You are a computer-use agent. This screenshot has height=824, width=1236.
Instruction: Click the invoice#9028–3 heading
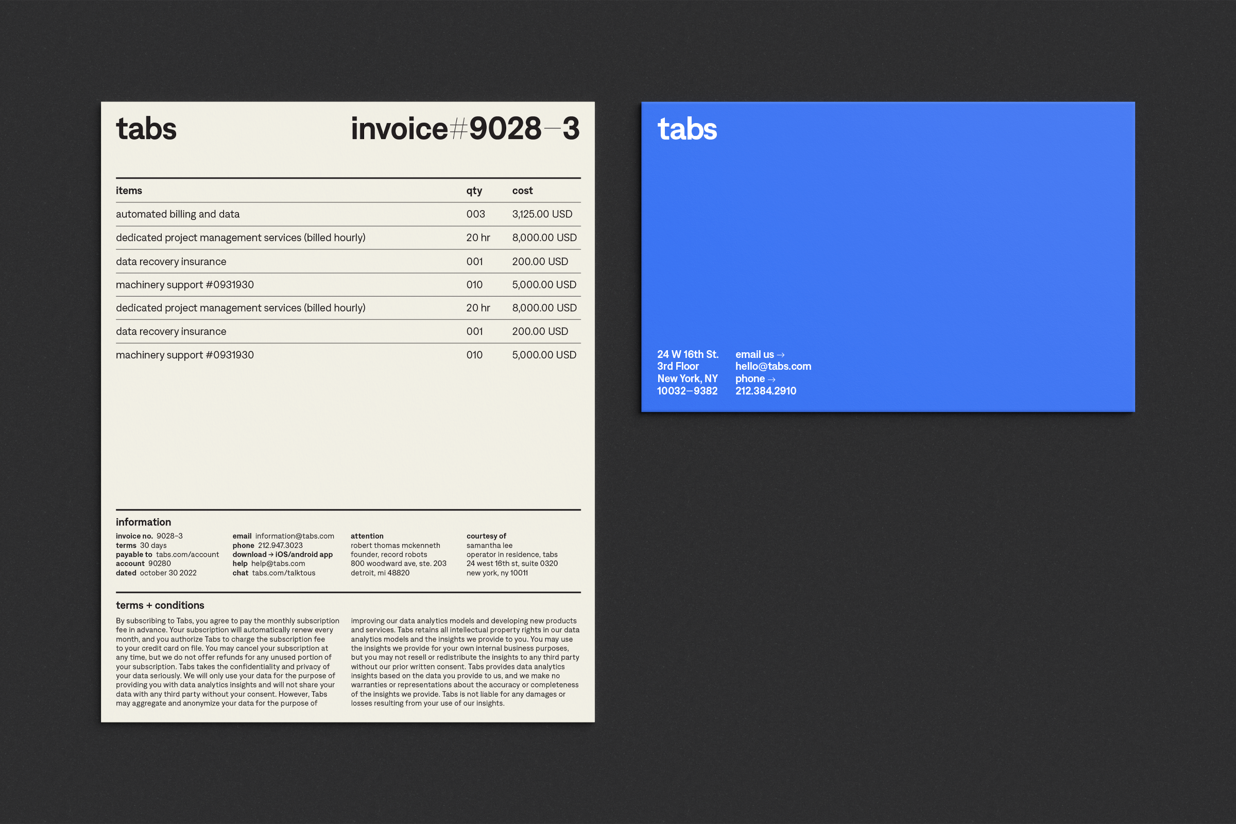tap(465, 129)
